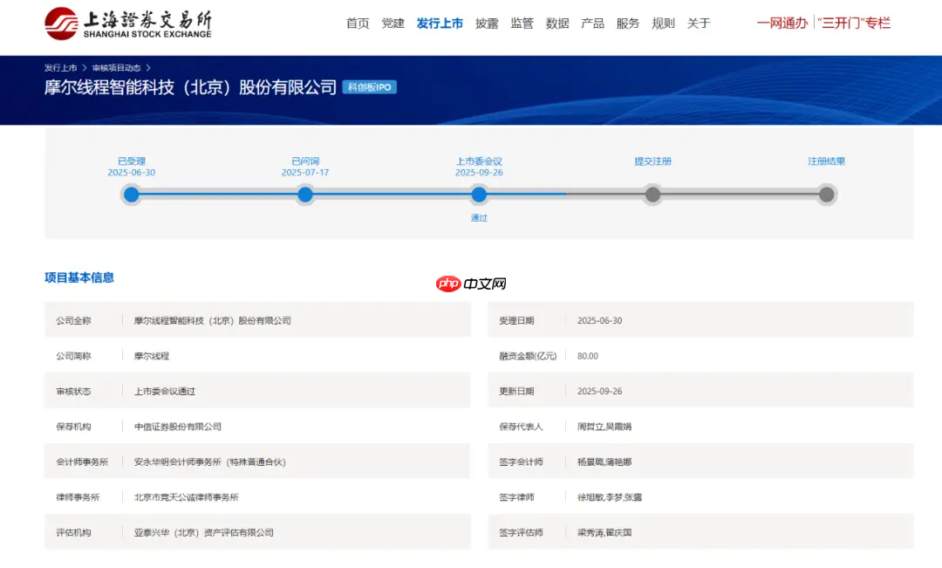Open the 规则 menu item
The image size is (942, 568).
pos(663,24)
